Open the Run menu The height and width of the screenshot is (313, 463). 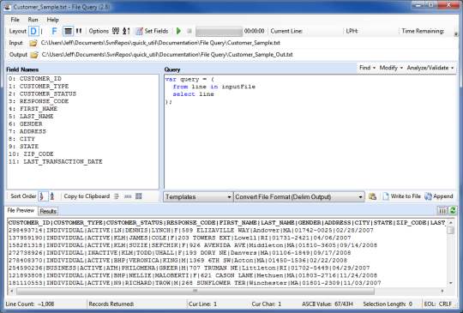pyautogui.click(x=33, y=20)
